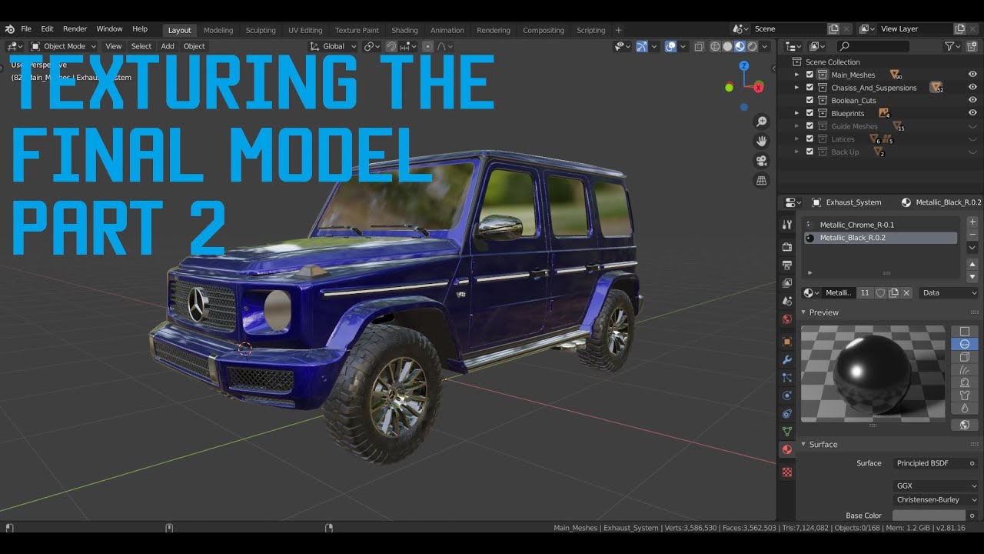
Task: Move material slot up with the up arrow
Action: (972, 264)
